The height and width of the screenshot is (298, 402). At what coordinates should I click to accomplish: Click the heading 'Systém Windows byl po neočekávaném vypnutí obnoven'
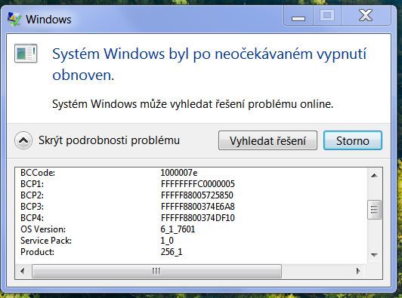tap(209, 65)
